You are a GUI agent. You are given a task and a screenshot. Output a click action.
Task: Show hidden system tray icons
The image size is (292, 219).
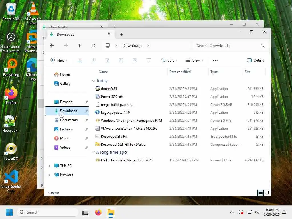click(232, 212)
